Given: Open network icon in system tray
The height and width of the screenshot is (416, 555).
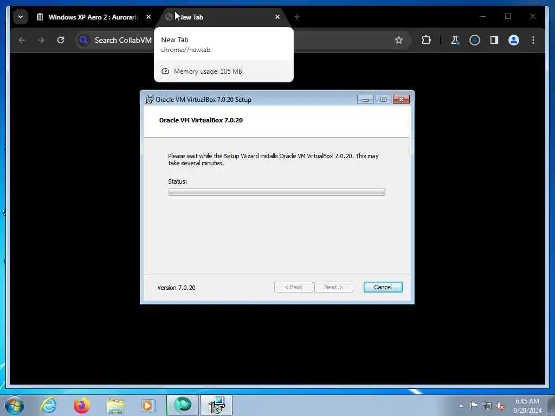Looking at the screenshot, I should pos(487,406).
